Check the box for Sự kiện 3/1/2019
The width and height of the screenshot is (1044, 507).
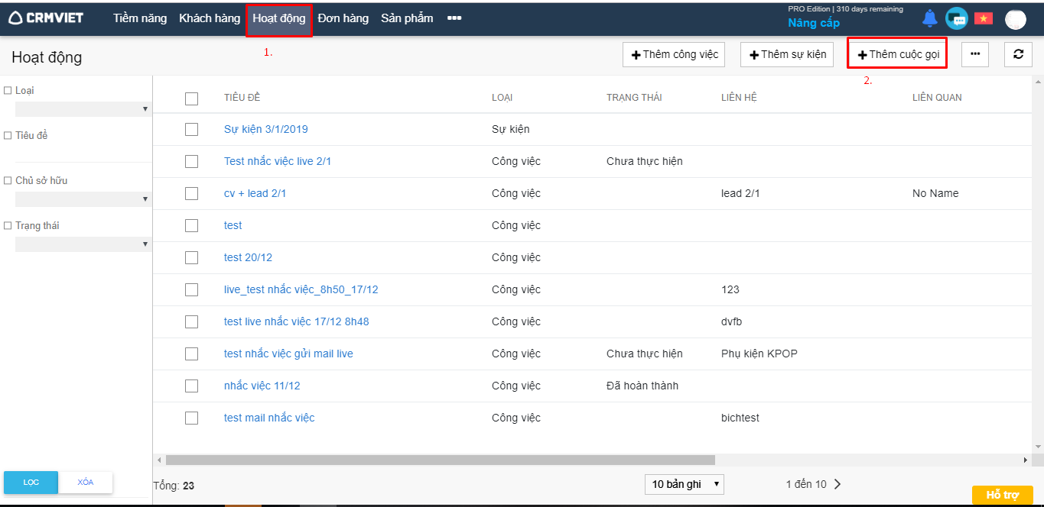(191, 129)
